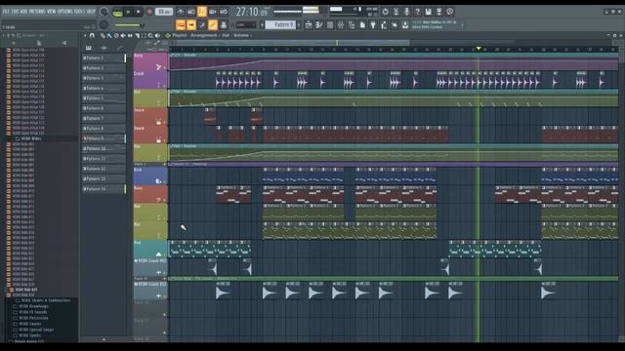Open the ADD menu

[23, 12]
